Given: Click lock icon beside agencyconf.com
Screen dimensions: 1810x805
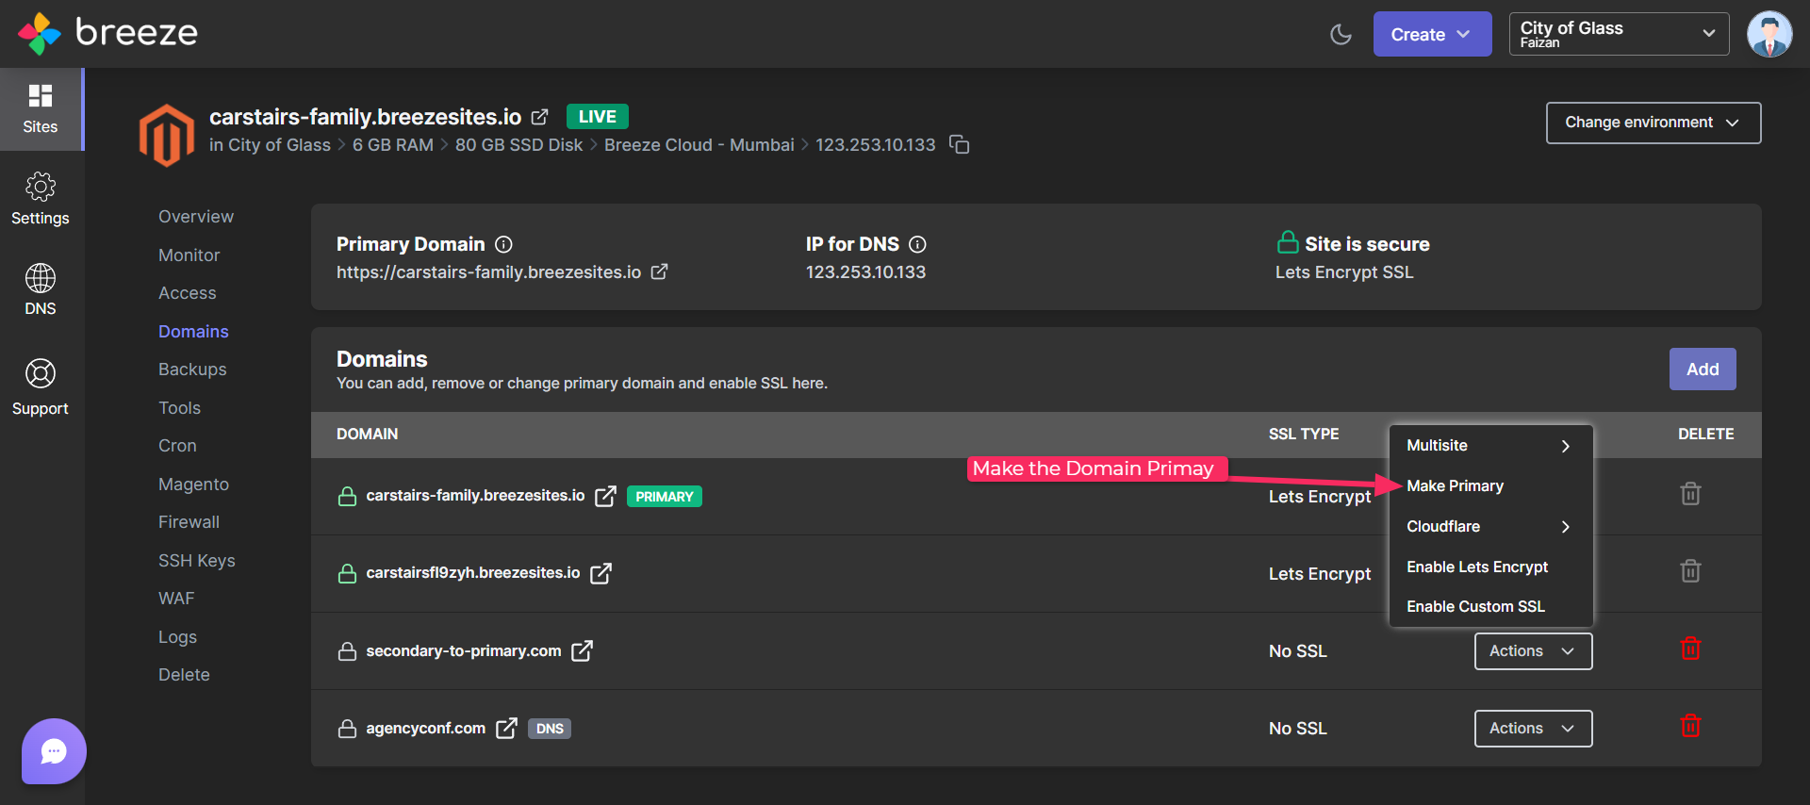Looking at the screenshot, I should pos(347,729).
